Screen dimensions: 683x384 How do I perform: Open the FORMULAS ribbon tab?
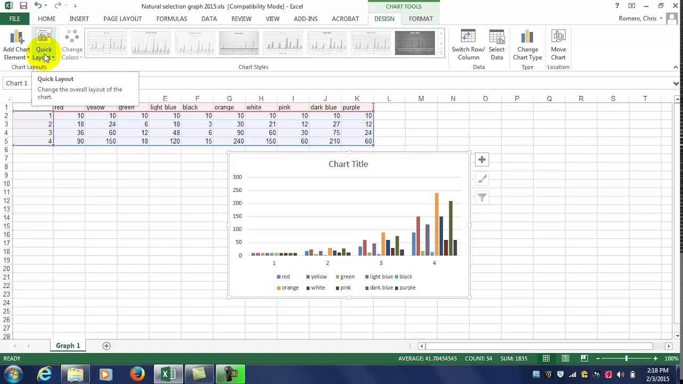pyautogui.click(x=172, y=19)
